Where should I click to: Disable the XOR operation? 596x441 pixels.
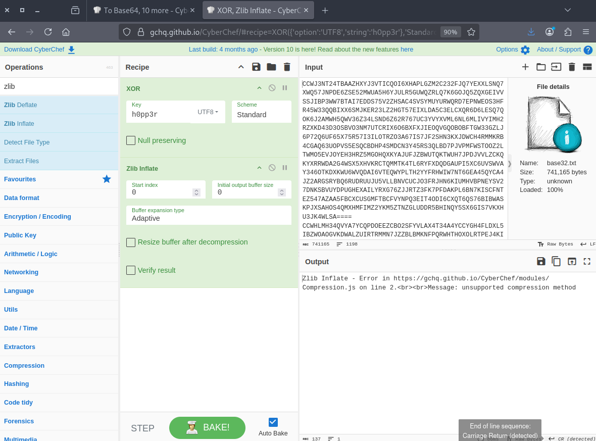[x=272, y=88]
